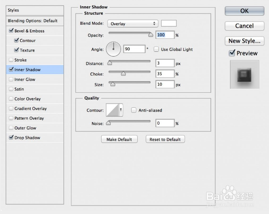The height and width of the screenshot is (214, 269).
Task: Click the Size value field
Action: coord(165,84)
